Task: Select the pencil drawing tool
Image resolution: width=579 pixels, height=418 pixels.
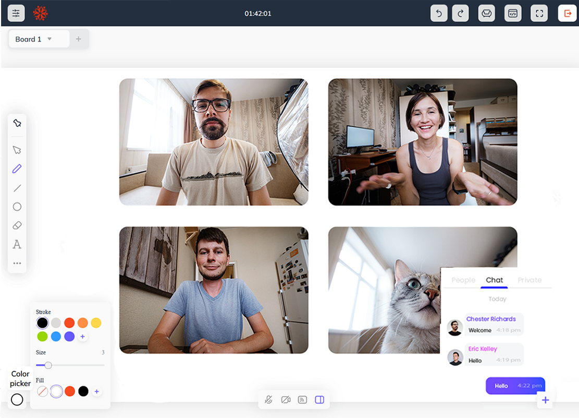Action: pos(17,169)
